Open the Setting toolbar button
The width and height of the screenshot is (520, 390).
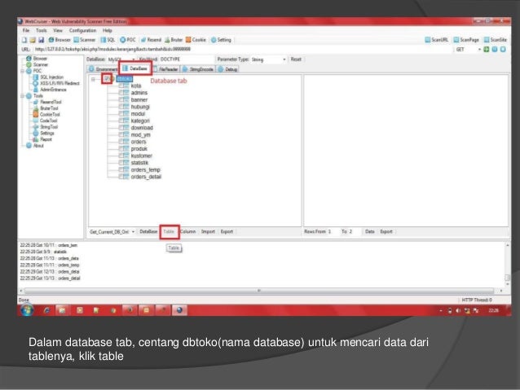click(x=221, y=40)
